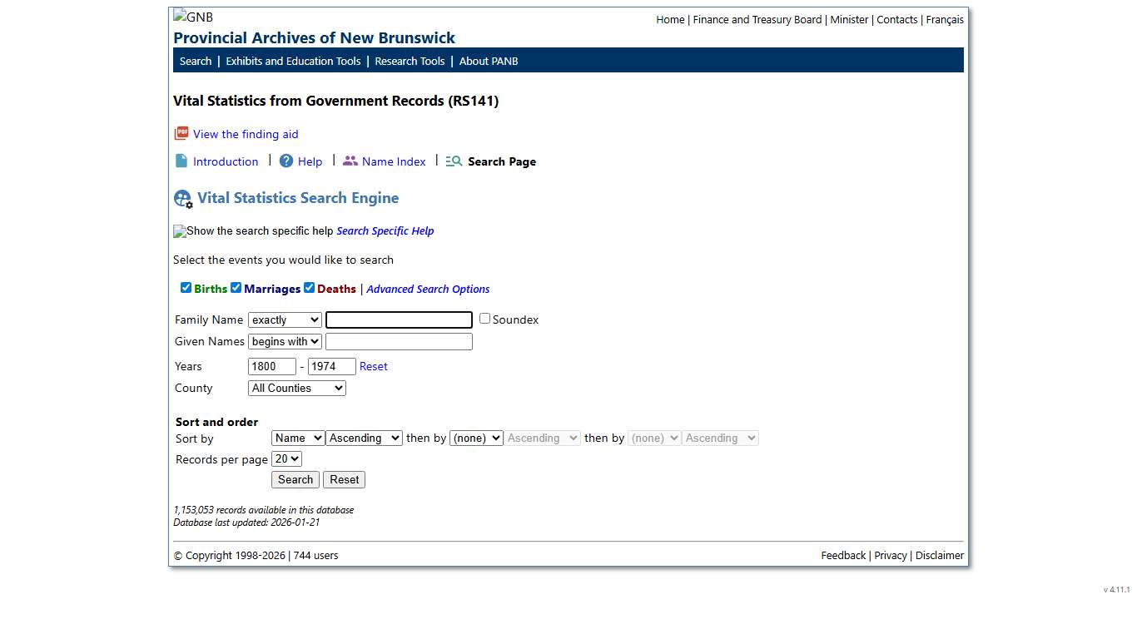Click the Search Page magnifier list icon
Screen dimensions: 1137x639
pos(454,161)
